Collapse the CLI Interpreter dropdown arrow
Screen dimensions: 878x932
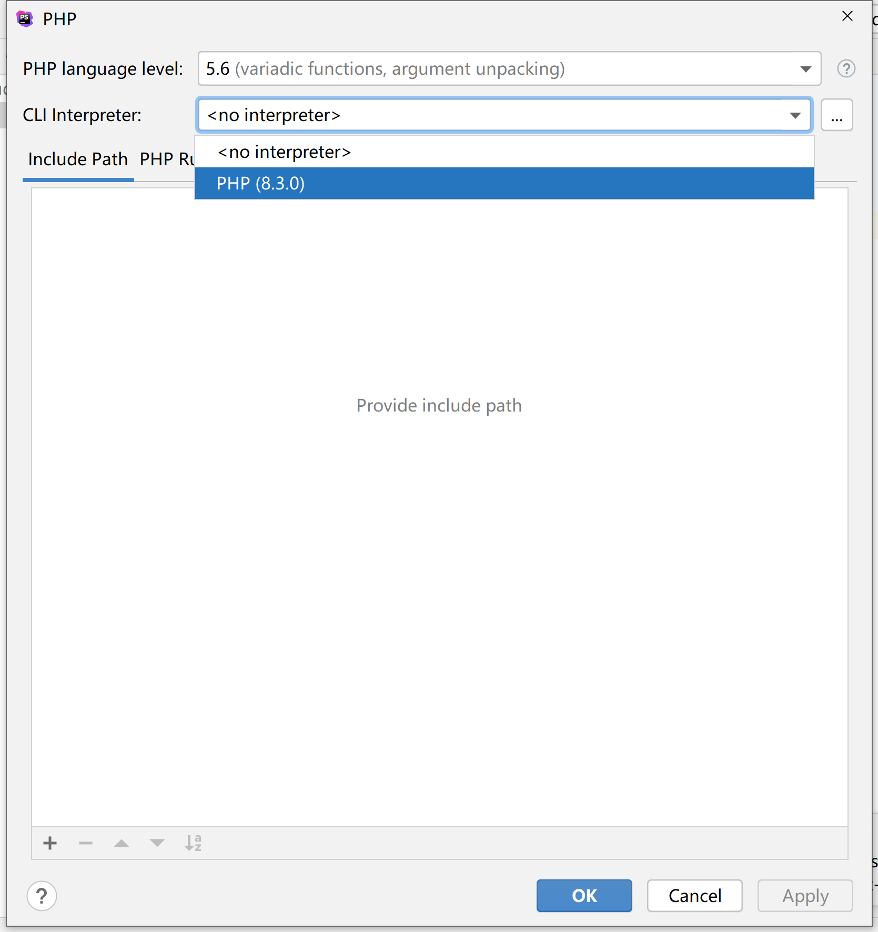click(795, 115)
